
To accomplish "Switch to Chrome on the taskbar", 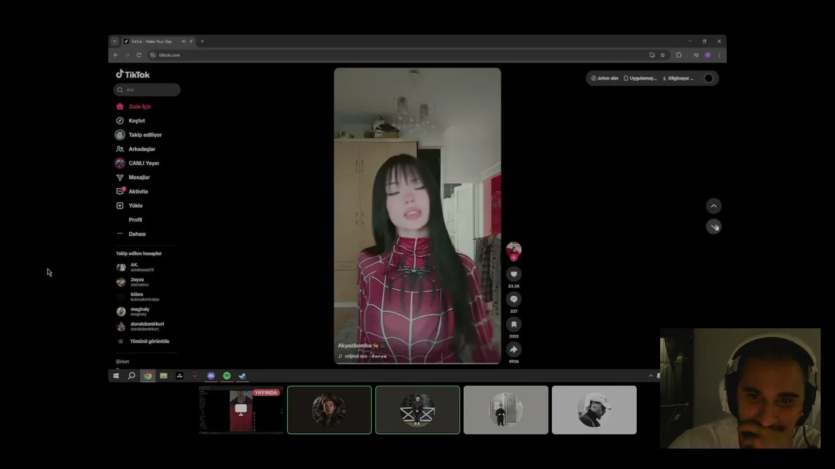I will click(148, 376).
